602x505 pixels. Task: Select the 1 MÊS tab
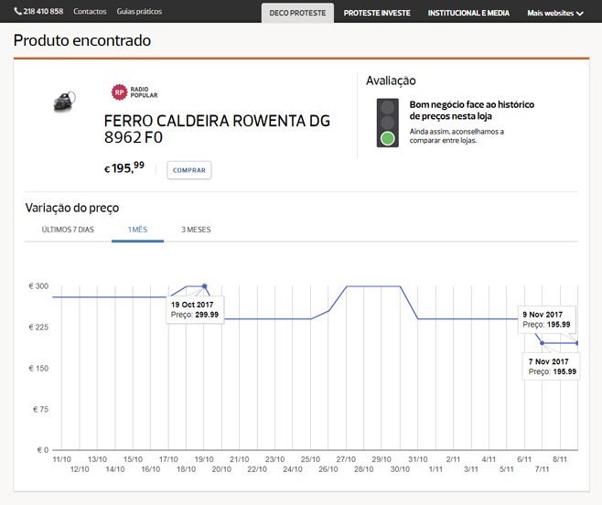tap(137, 230)
